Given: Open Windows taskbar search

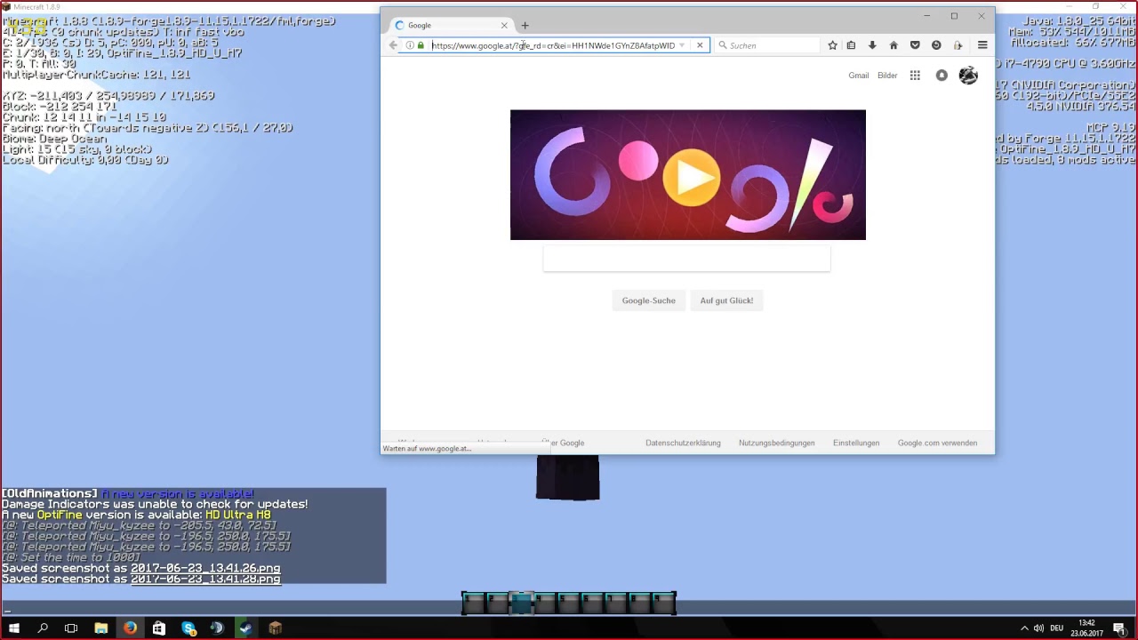Looking at the screenshot, I should pos(43,628).
